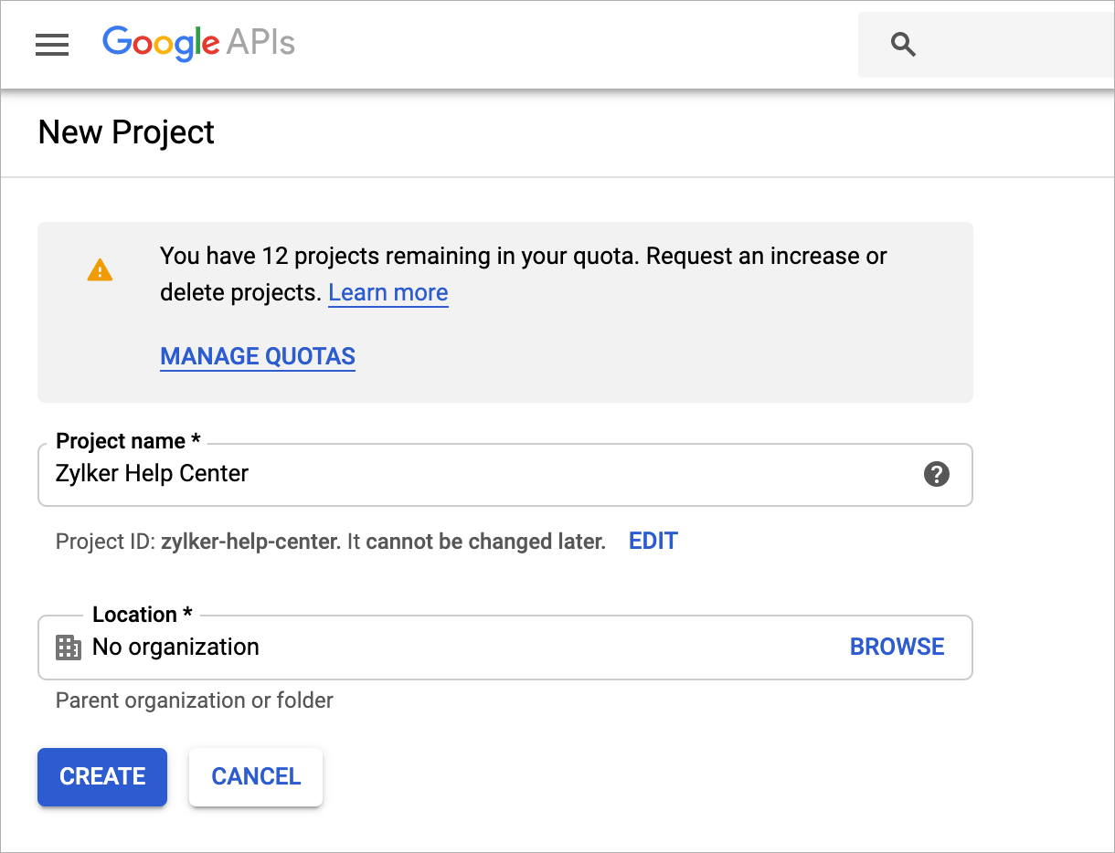1115x853 pixels.
Task: Cancel the new project creation
Action: [256, 776]
